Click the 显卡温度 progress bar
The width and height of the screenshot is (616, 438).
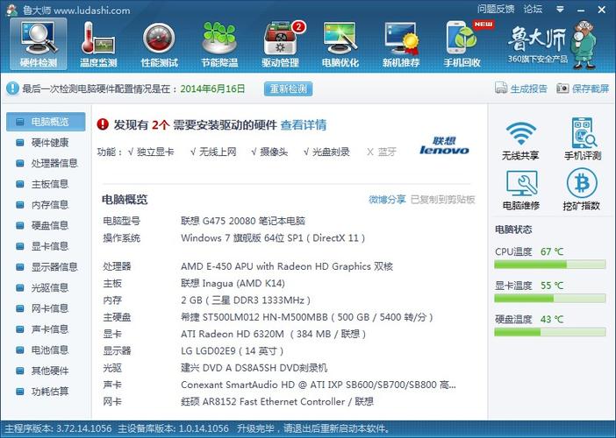[550, 299]
